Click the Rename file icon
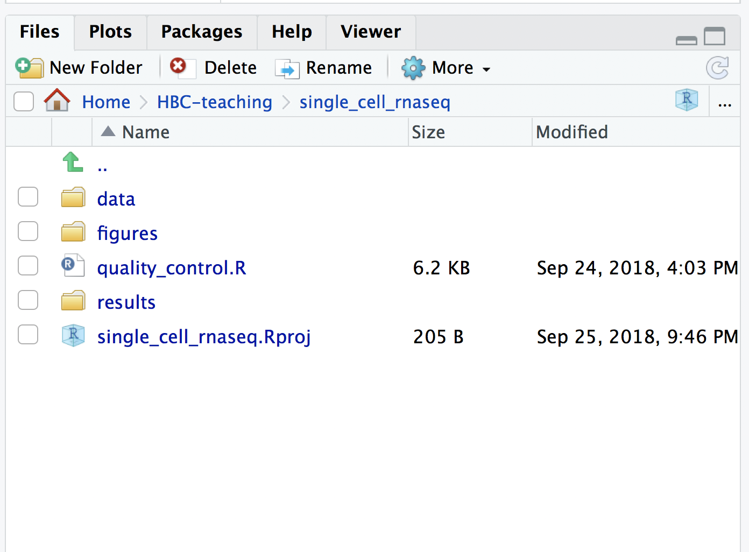The image size is (749, 552). pos(287,68)
